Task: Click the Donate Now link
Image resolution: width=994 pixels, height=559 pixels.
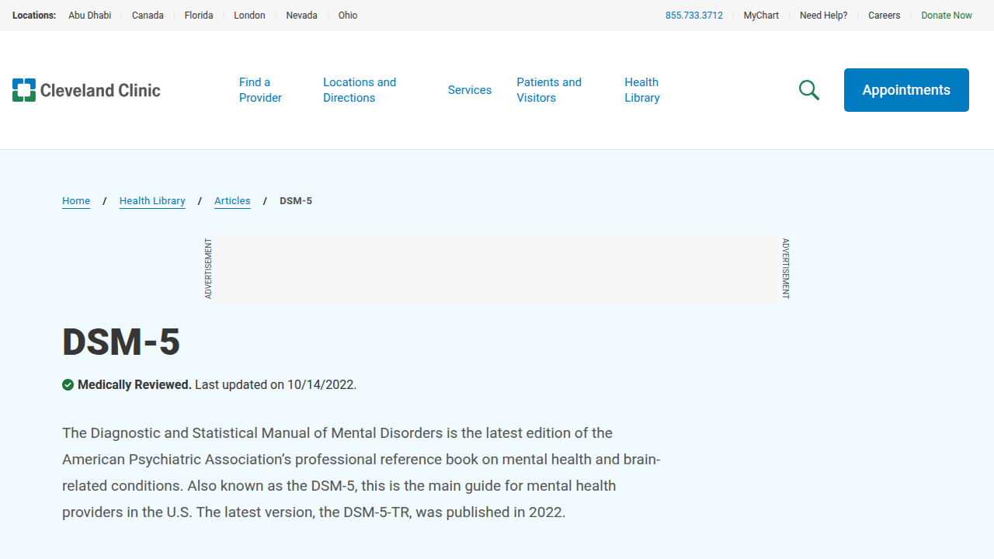Action: pos(947,16)
